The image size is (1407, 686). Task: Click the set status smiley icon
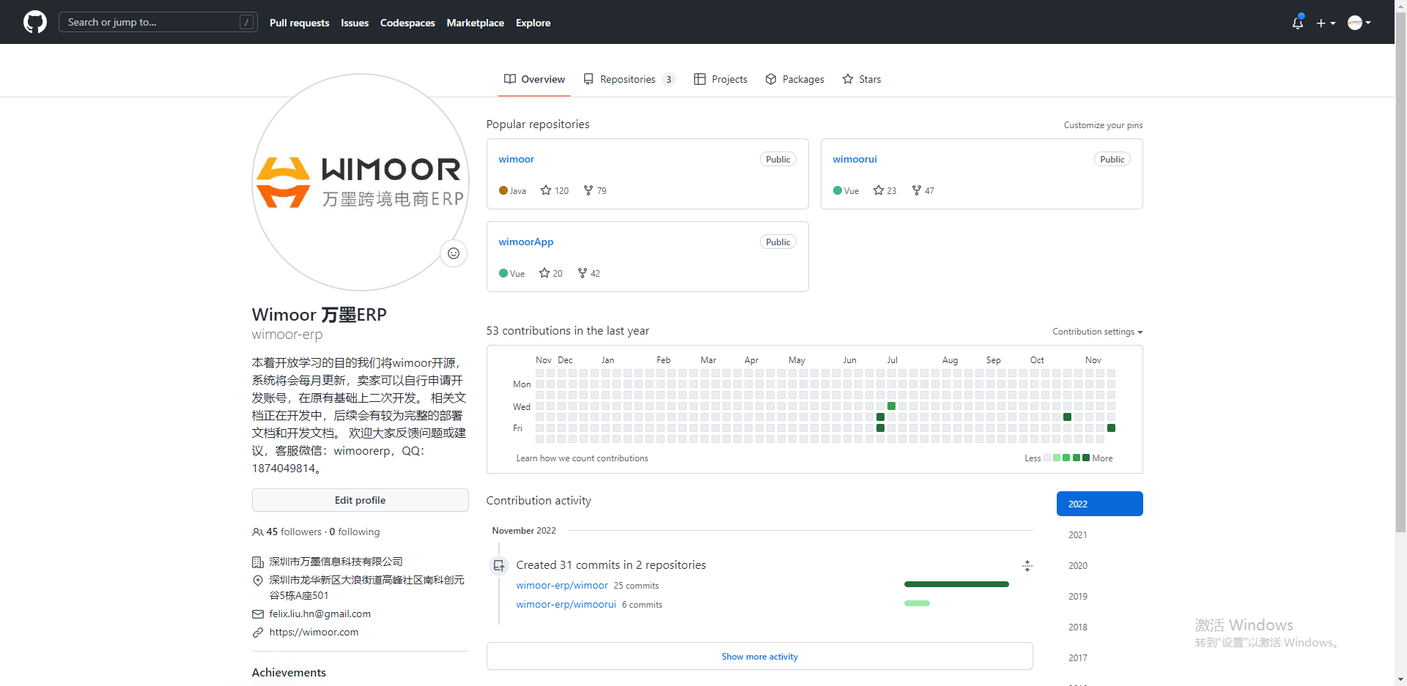pyautogui.click(x=454, y=253)
